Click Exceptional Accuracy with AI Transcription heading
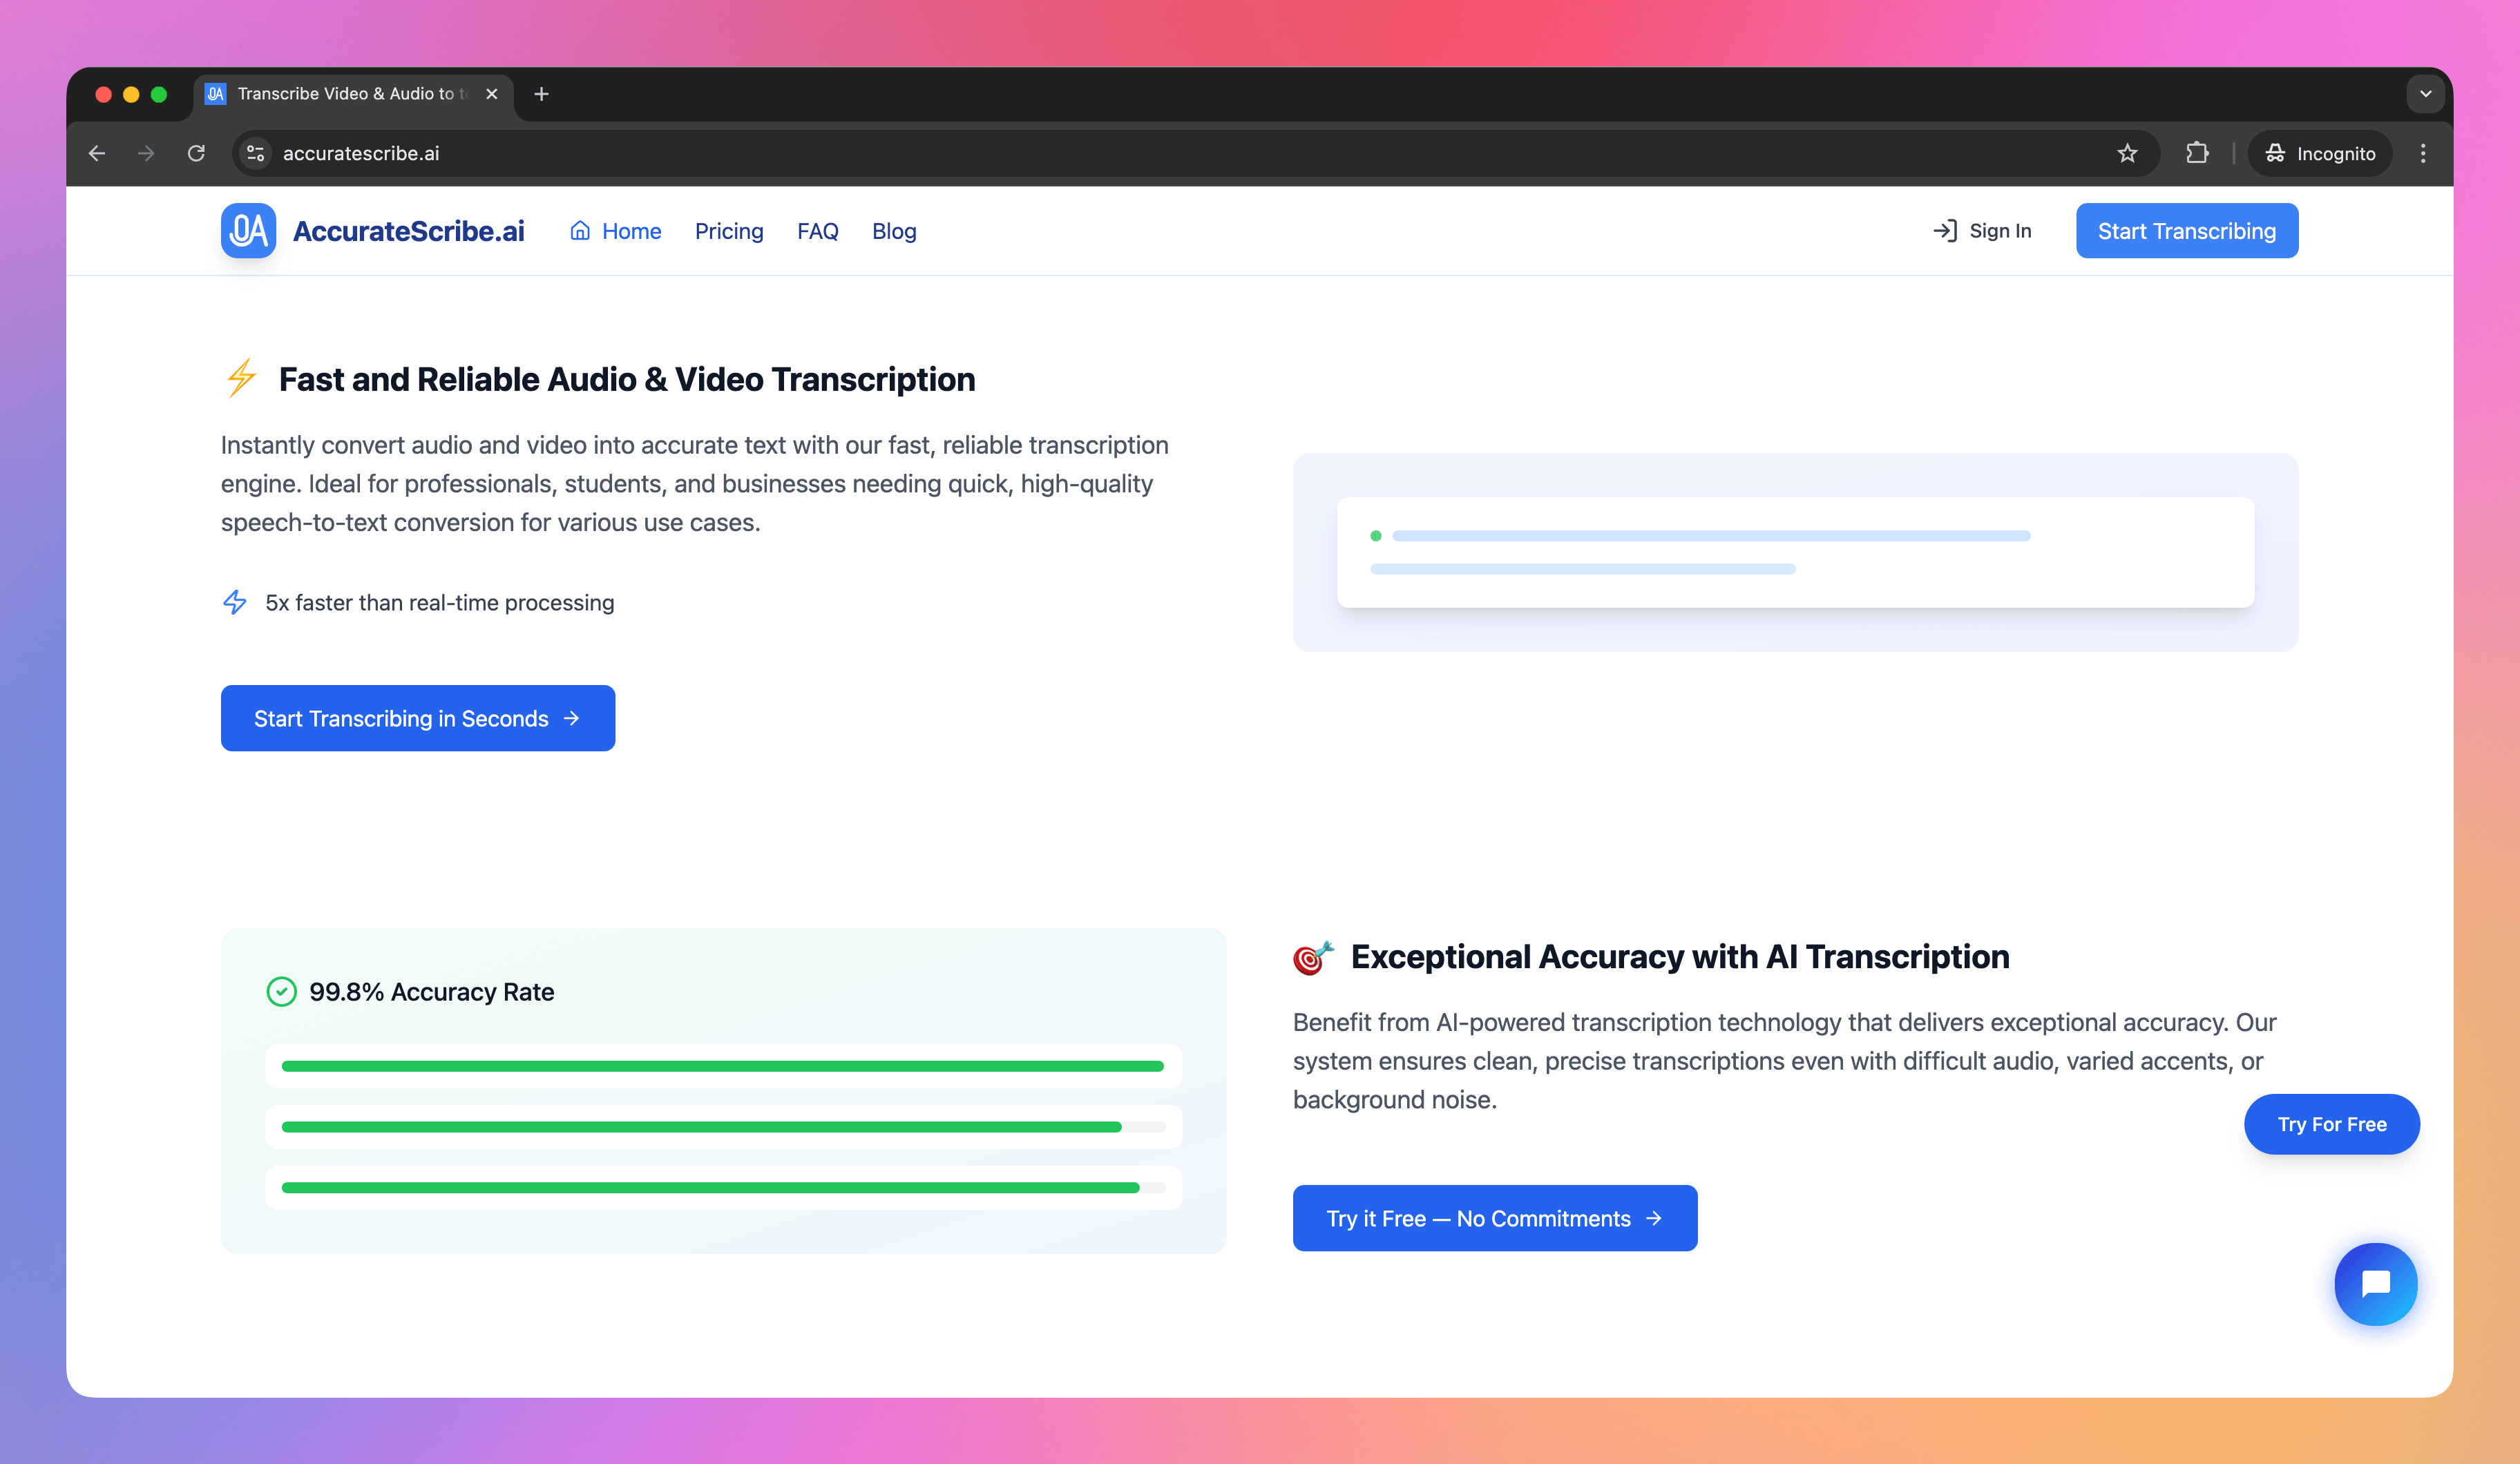The image size is (2520, 1464). click(1680, 957)
